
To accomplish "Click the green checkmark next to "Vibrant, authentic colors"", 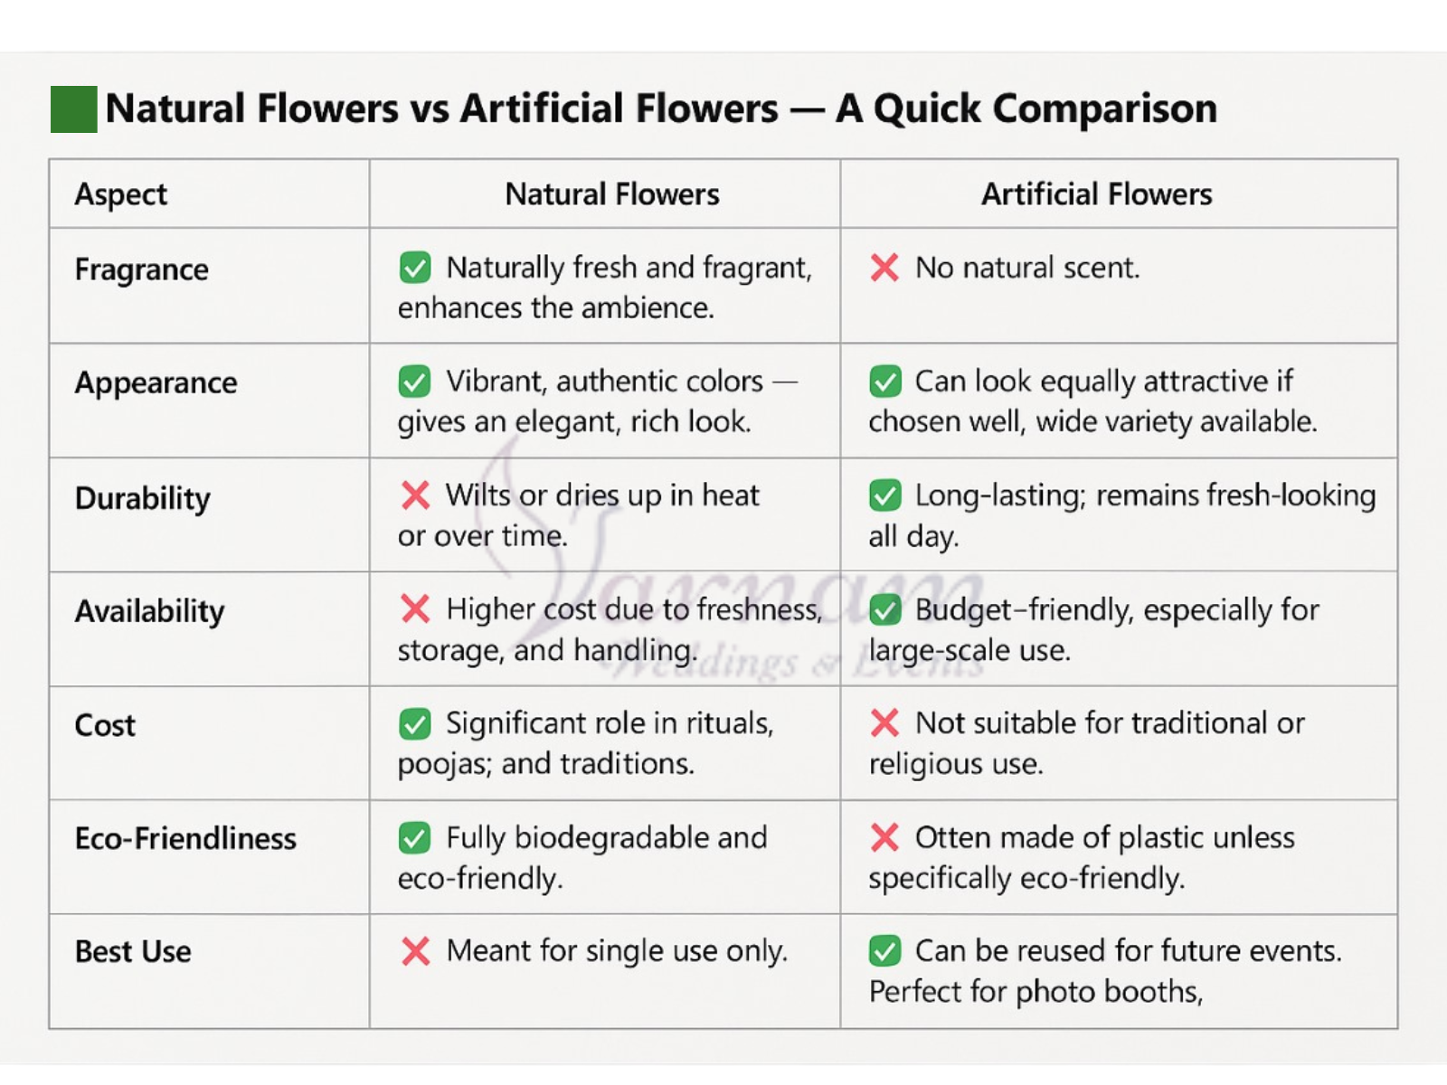I will 415,382.
